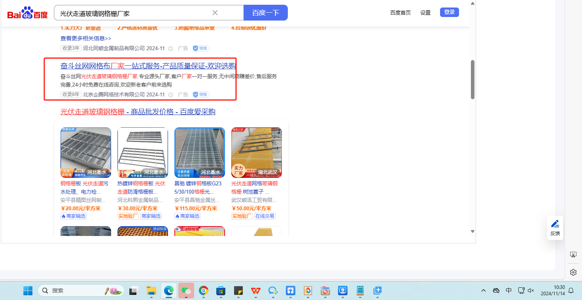Click the Baidu logo
The image size is (582, 300).
[x=27, y=13]
